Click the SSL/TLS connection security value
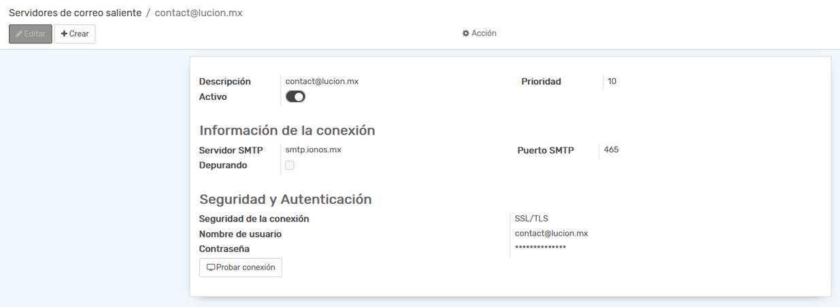The image size is (840, 307). tap(531, 219)
